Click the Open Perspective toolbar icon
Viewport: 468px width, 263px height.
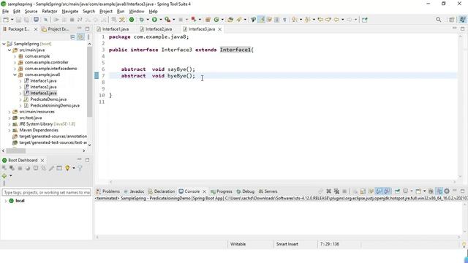tap(452, 20)
